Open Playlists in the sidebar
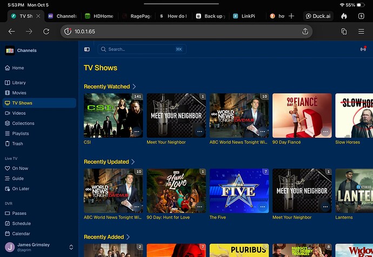 (39, 134)
